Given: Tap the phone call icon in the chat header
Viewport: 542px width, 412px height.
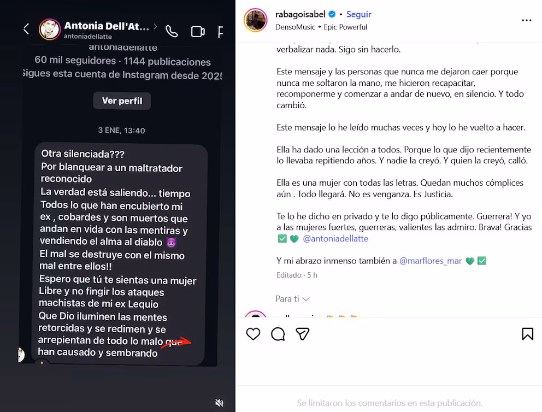Looking at the screenshot, I should [172, 32].
